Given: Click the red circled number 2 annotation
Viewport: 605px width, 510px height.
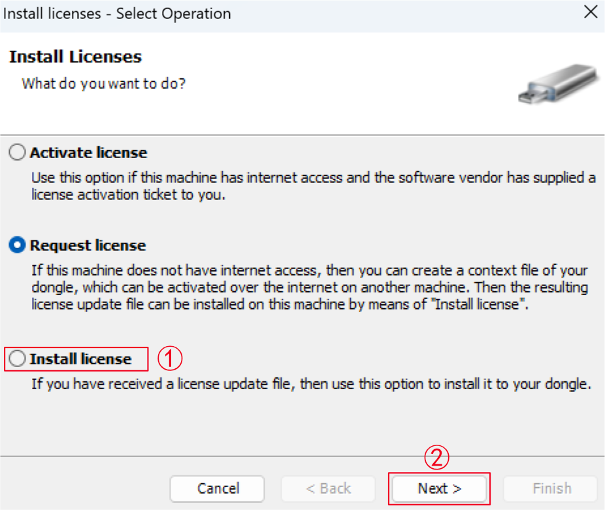Looking at the screenshot, I should tap(436, 458).
